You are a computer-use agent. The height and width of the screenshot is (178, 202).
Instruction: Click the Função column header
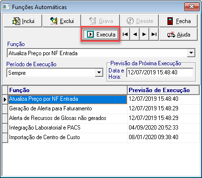point(68,90)
